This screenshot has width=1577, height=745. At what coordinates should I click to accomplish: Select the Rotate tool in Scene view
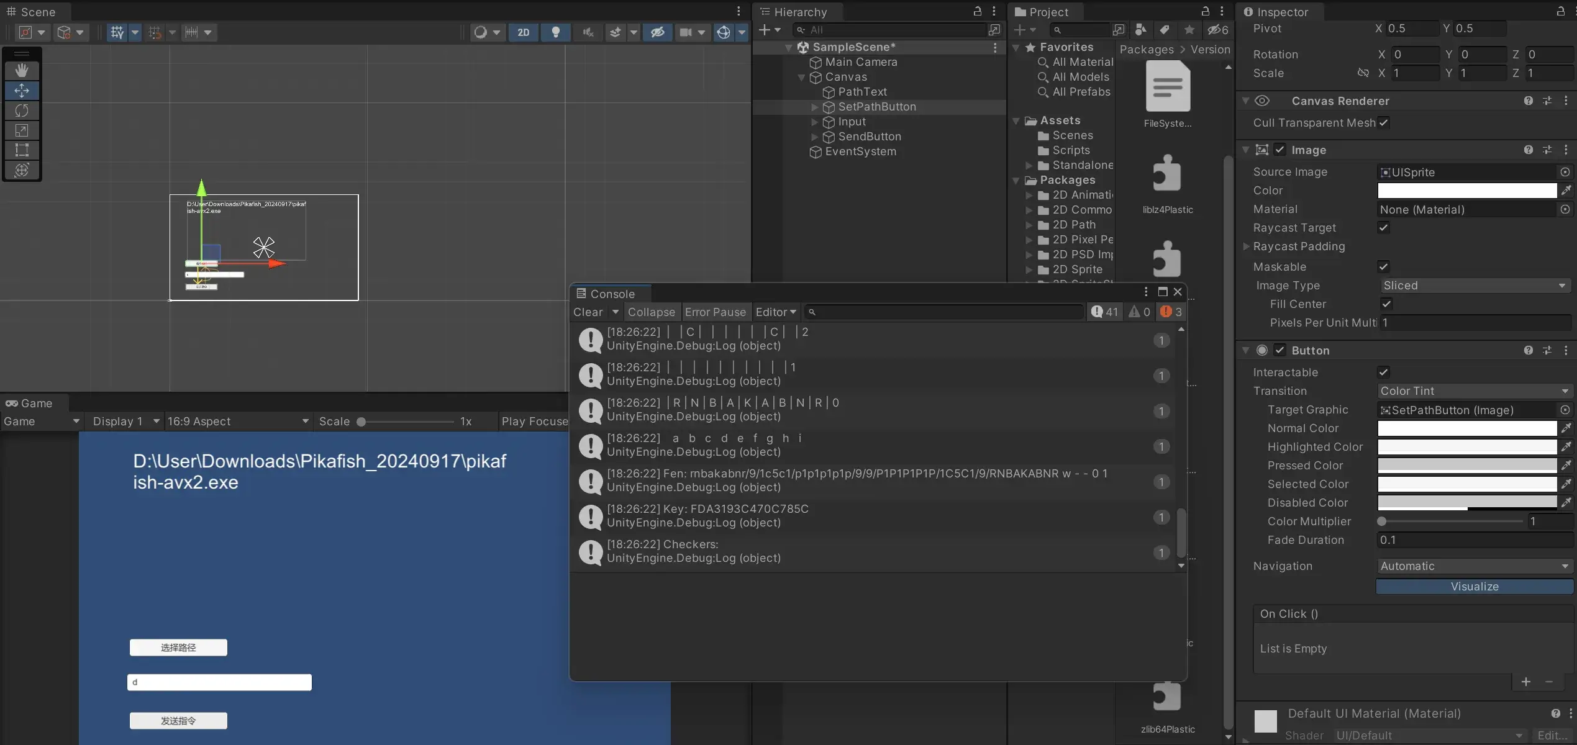[22, 111]
